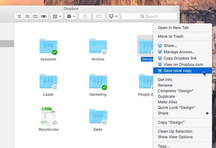Click the Sales folder name label

pos(98,130)
